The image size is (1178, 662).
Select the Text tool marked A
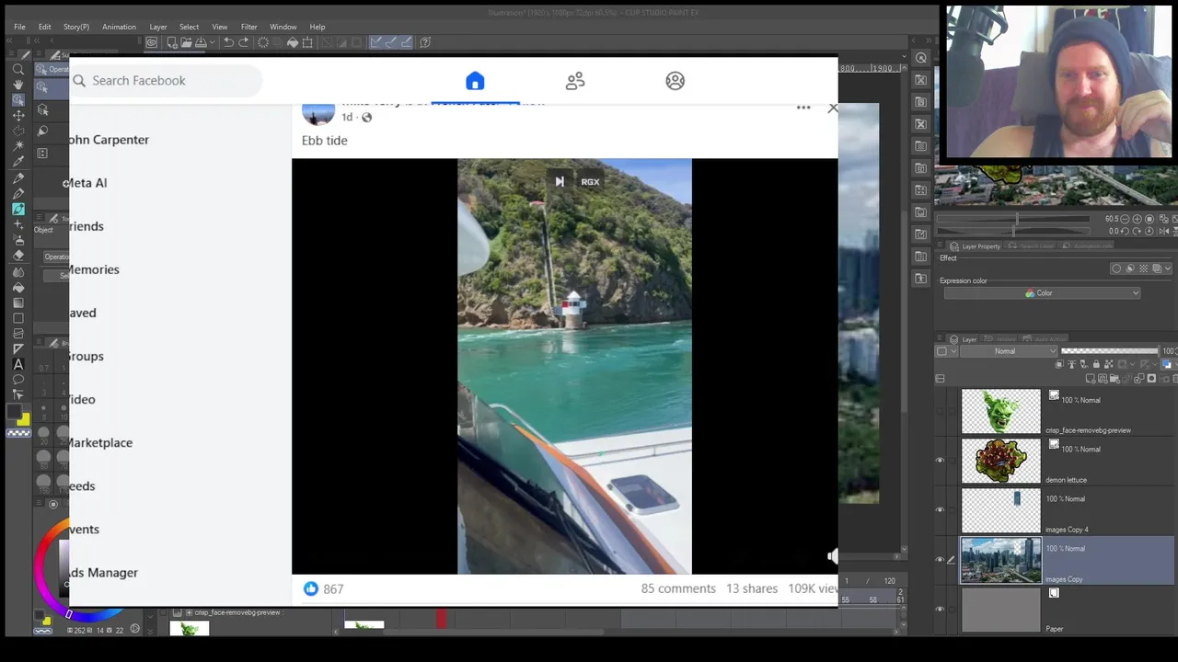click(18, 365)
